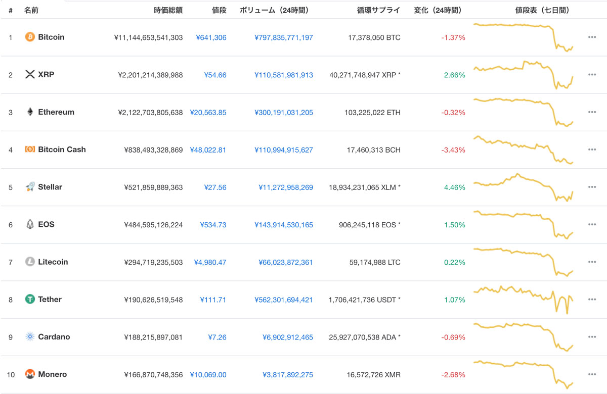
Task: Open the XRP name link
Action: [x=46, y=74]
